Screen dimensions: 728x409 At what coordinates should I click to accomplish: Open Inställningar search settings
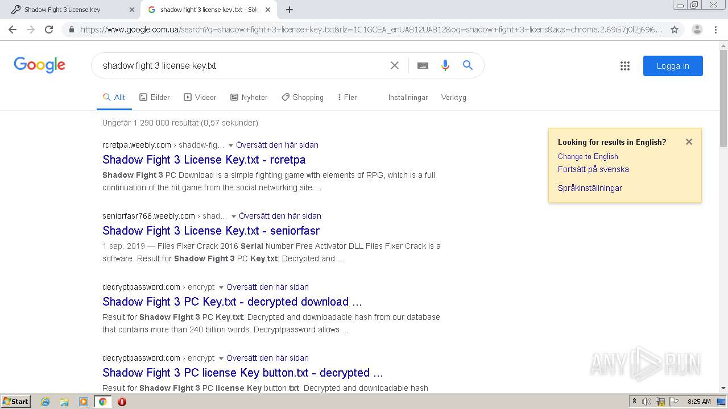[408, 97]
